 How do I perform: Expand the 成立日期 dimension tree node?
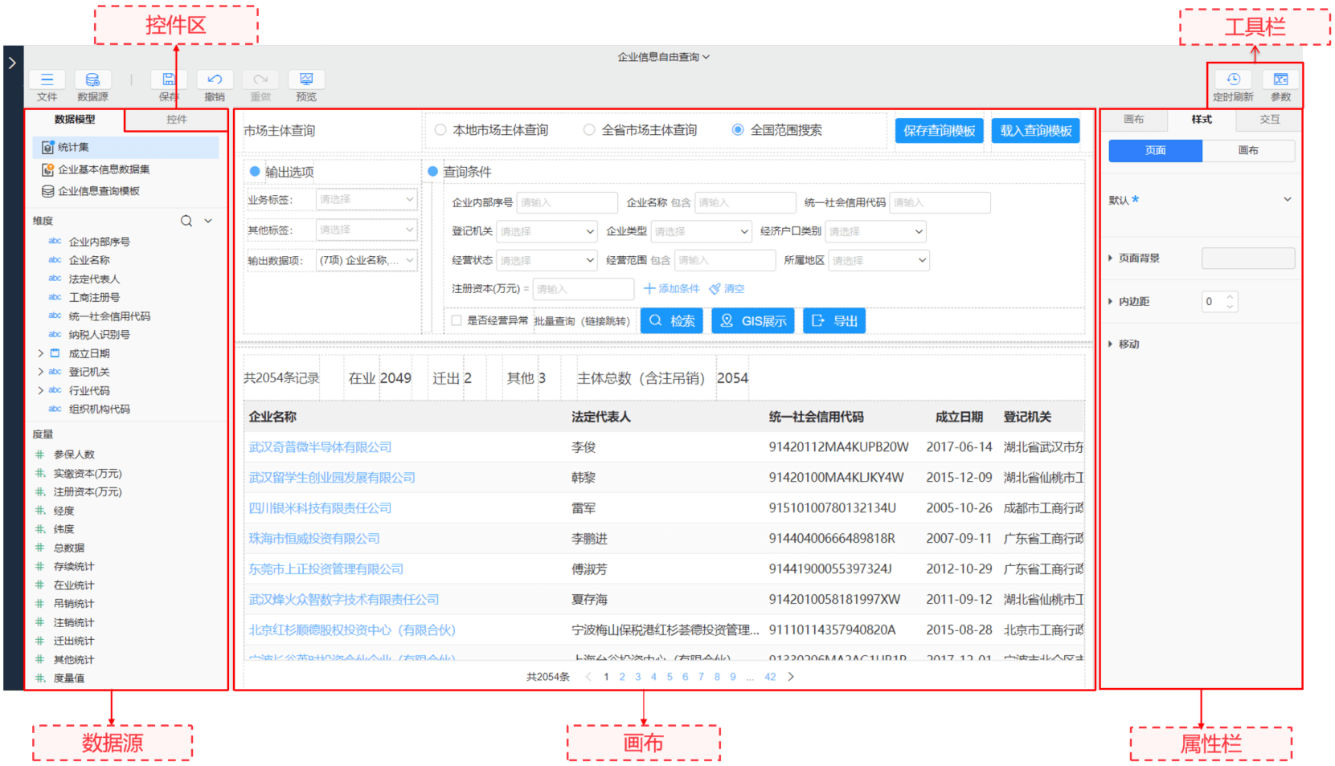[x=41, y=353]
